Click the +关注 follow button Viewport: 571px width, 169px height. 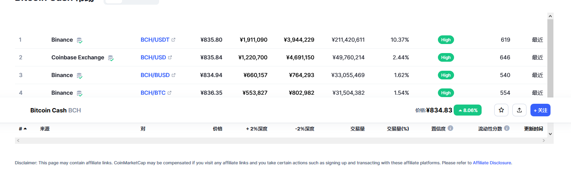(x=540, y=110)
